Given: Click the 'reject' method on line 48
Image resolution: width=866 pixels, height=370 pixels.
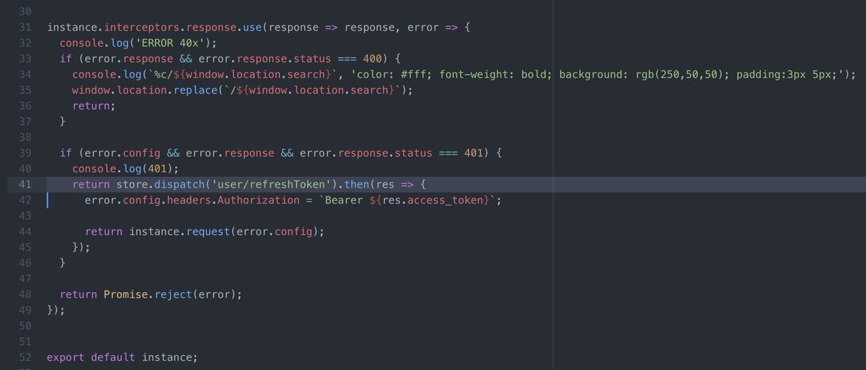Looking at the screenshot, I should [173, 294].
